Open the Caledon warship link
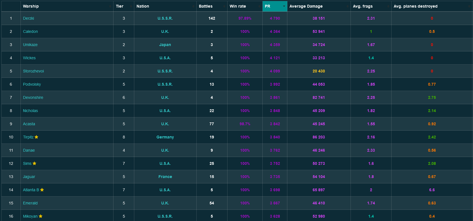This screenshot has height=221, width=473. pos(30,31)
